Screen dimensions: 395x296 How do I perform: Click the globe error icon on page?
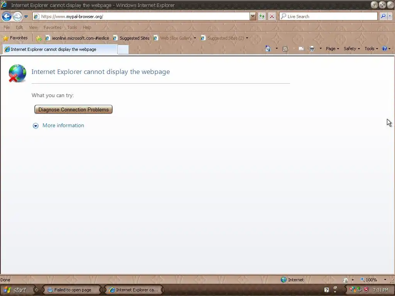[x=17, y=73]
